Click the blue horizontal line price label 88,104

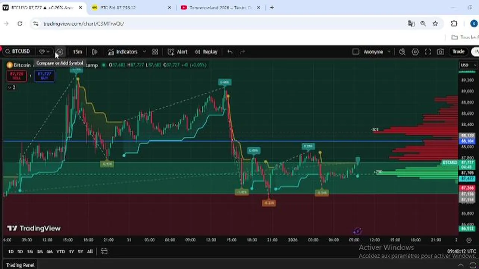pyautogui.click(x=467, y=141)
